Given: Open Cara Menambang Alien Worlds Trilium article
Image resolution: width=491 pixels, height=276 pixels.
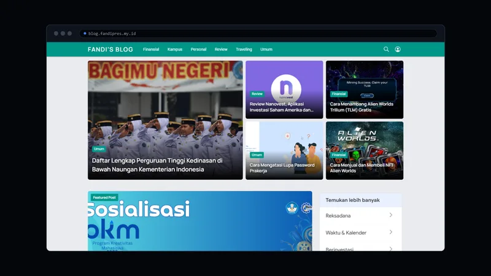Looking at the screenshot, I should click(361, 107).
